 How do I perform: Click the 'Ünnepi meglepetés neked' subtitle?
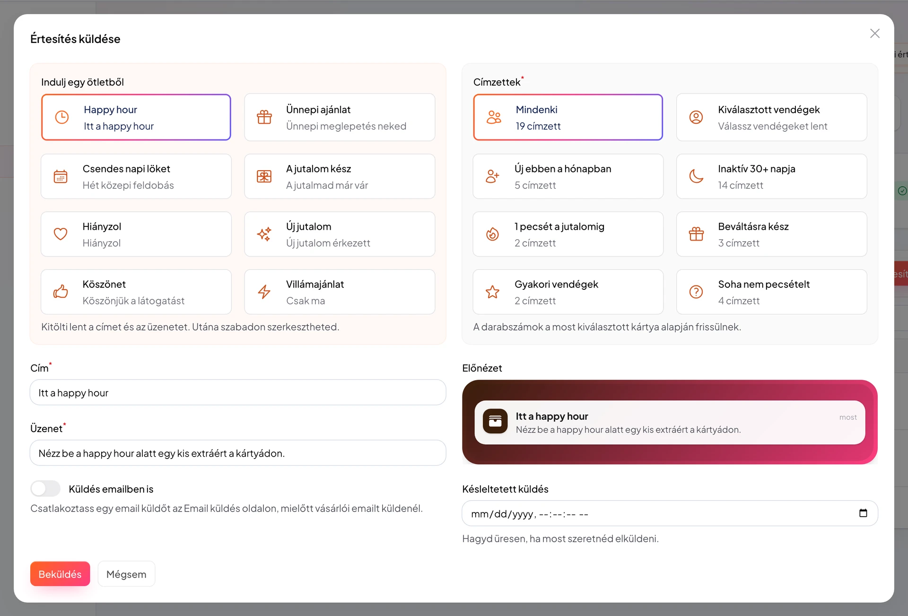tap(346, 126)
